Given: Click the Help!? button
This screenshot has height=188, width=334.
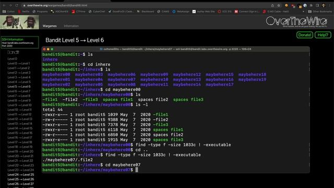Looking at the screenshot, I should pos(323,35).
